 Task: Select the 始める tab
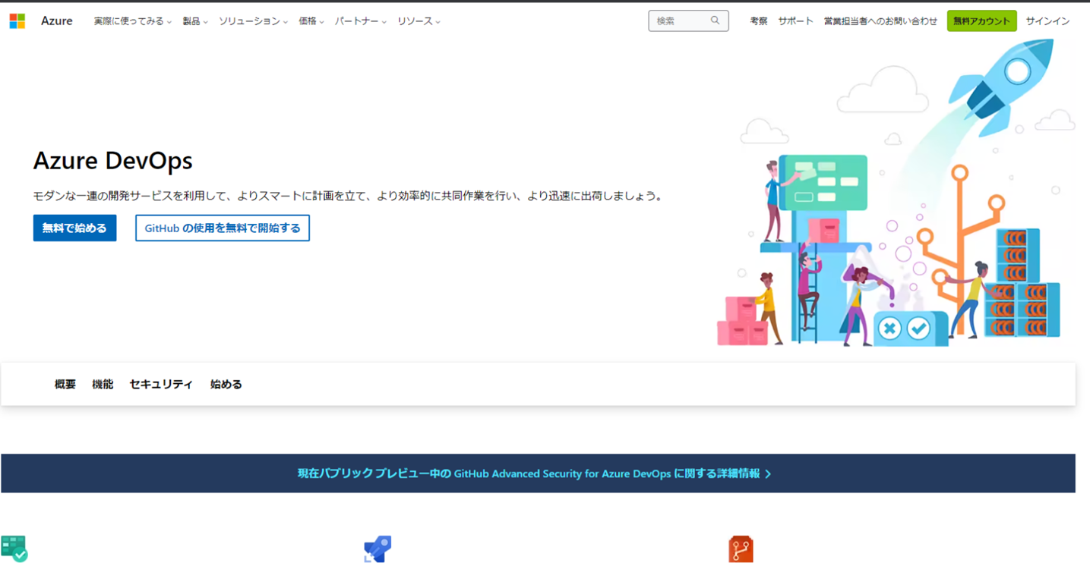(226, 384)
